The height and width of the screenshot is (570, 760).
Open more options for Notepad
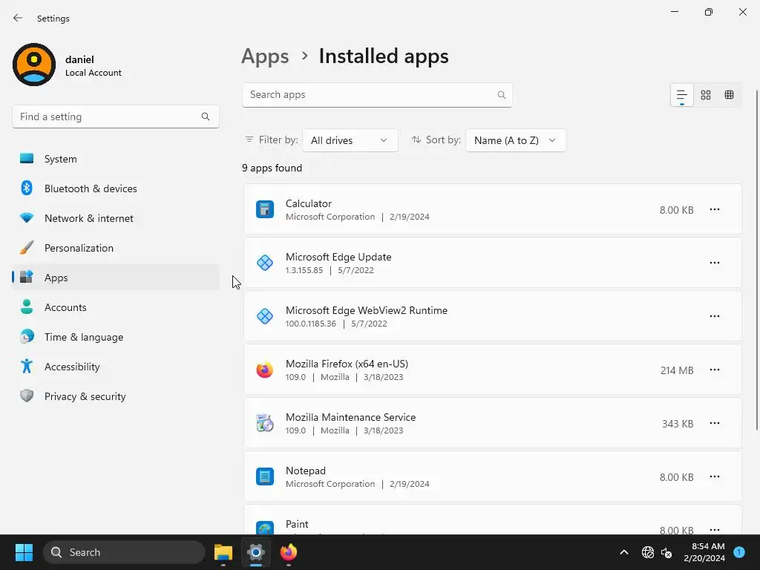click(x=715, y=477)
